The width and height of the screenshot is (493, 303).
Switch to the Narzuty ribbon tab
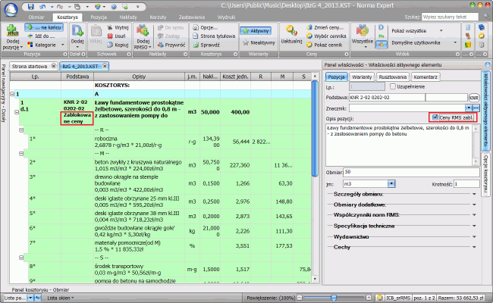[156, 16]
